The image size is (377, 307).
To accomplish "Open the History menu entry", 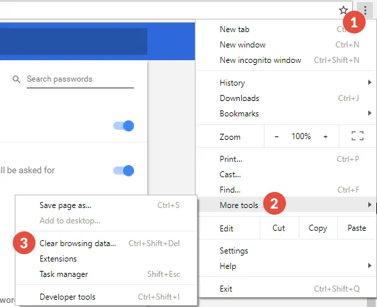I will click(x=286, y=83).
